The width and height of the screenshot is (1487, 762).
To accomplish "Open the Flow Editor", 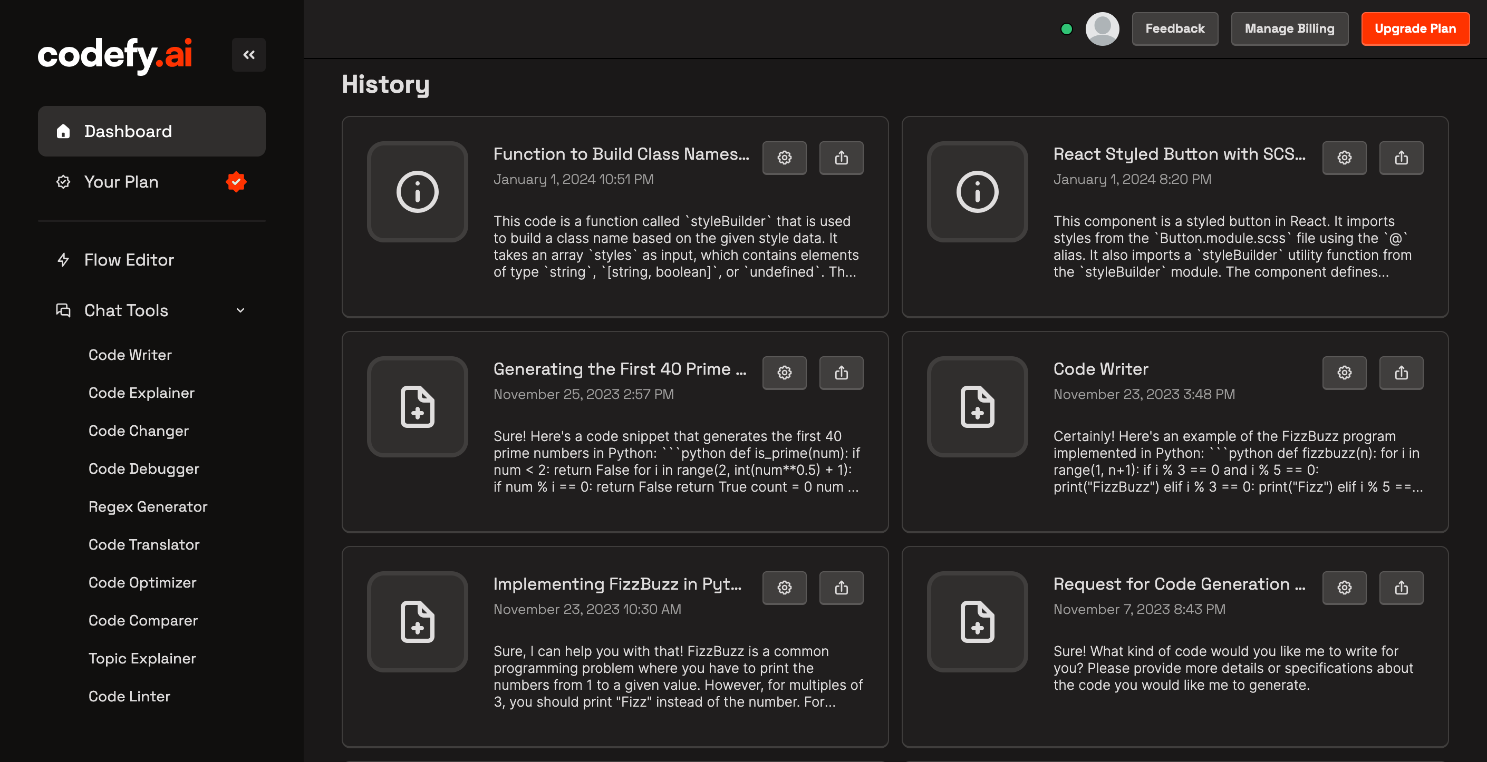I will coord(151,260).
